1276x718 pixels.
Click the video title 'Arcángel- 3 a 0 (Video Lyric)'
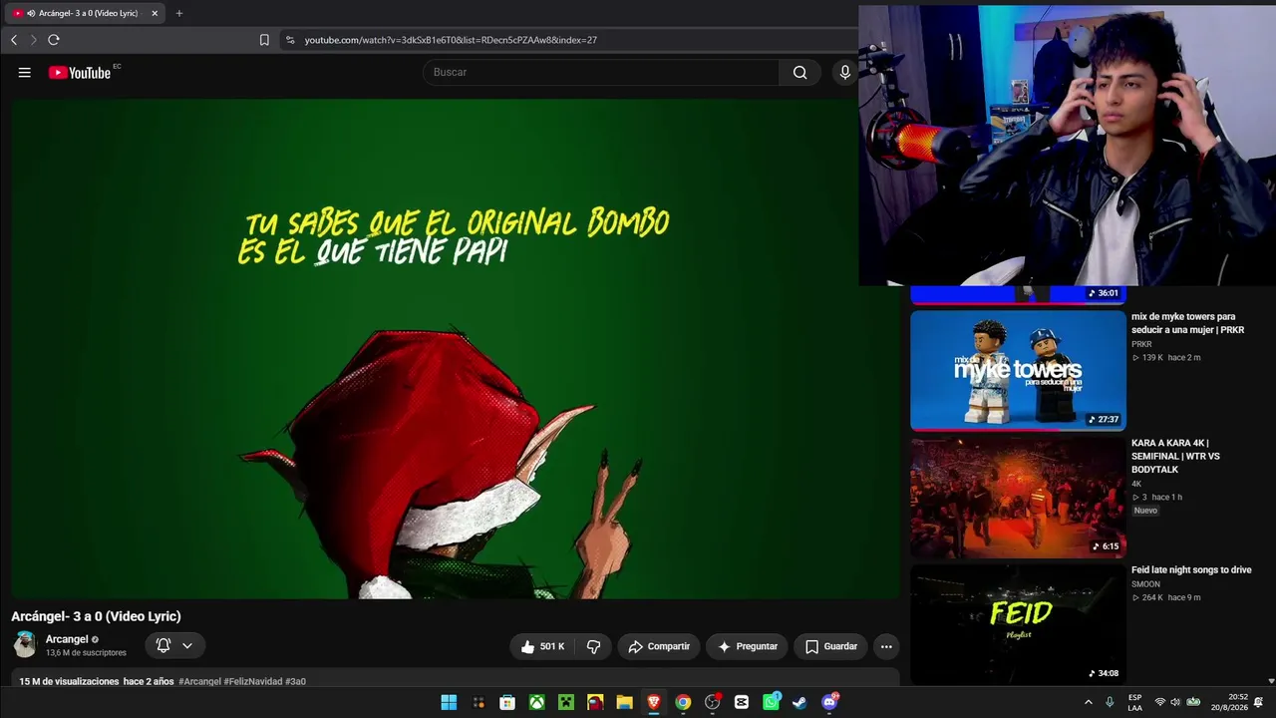[96, 616]
